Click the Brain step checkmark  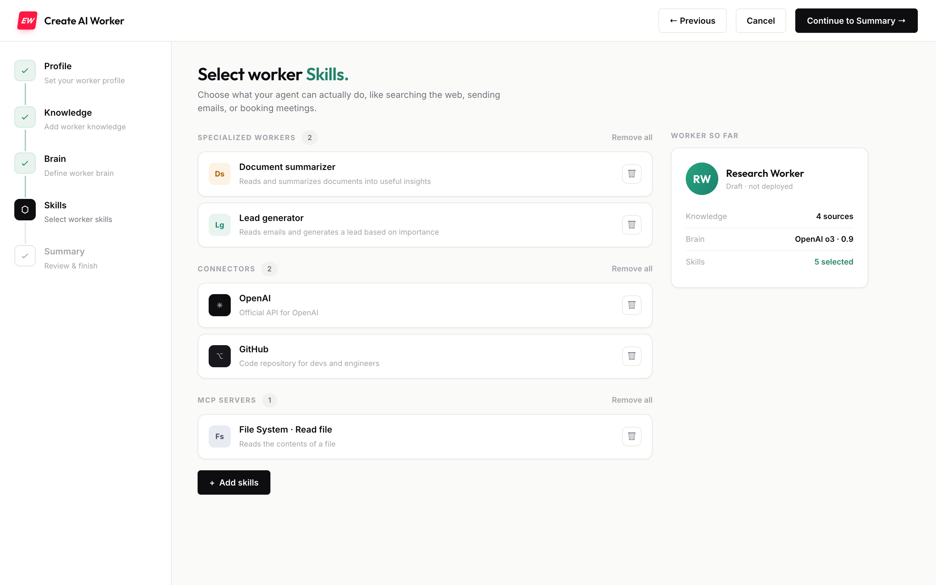click(x=25, y=163)
